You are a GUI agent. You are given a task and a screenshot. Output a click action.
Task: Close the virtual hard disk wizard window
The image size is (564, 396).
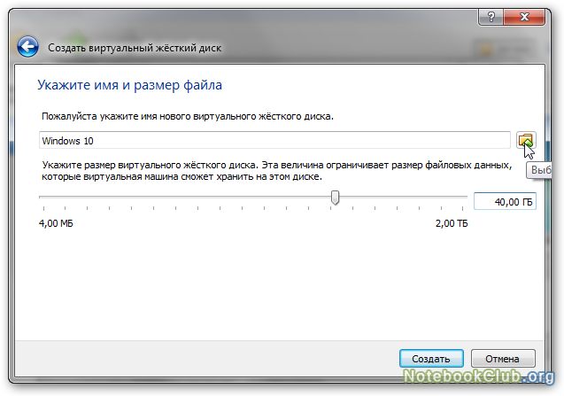(524, 17)
